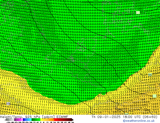Click the height contour label 78 on the map
Screen dimensions: 160x123
pos(8,104)
